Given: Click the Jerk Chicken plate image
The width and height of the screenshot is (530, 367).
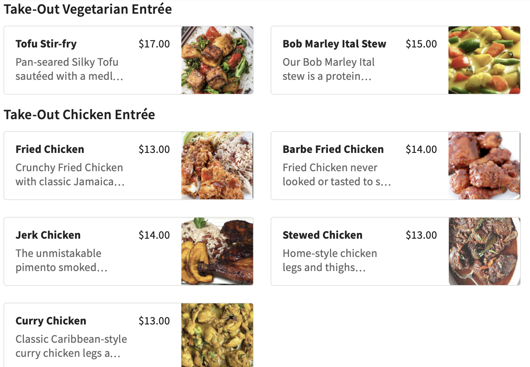Looking at the screenshot, I should (x=217, y=251).
